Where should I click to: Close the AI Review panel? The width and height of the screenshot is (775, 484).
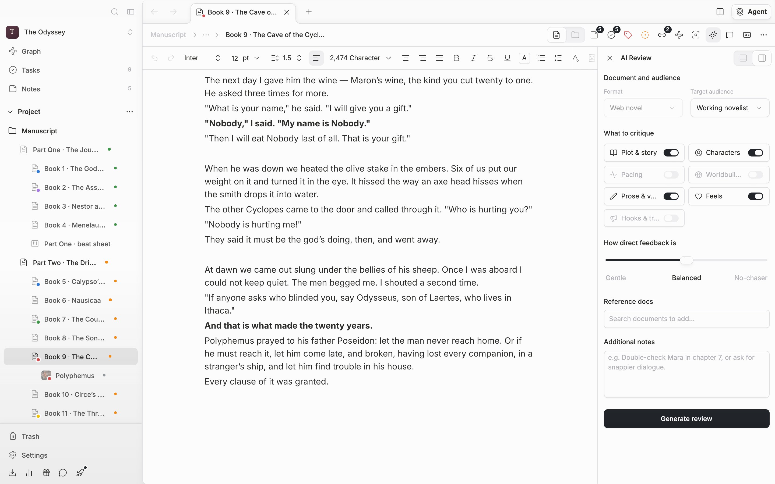(610, 58)
